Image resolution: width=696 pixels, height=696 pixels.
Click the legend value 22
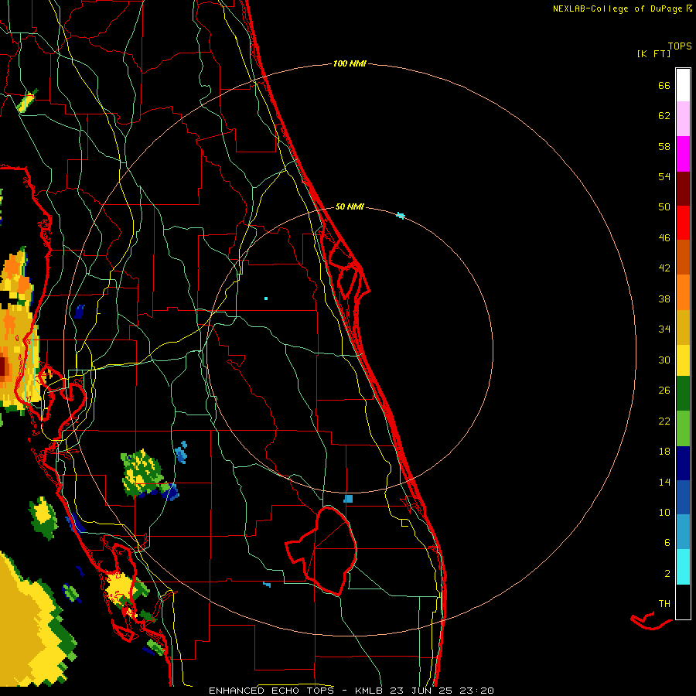point(664,421)
